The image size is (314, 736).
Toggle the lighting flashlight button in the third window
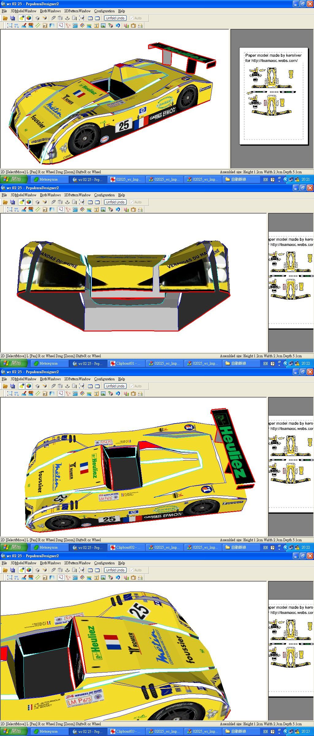(x=21, y=386)
